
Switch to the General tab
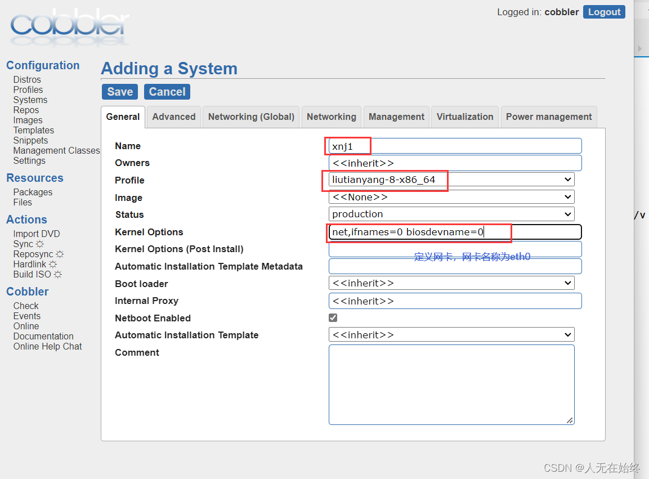(x=123, y=117)
